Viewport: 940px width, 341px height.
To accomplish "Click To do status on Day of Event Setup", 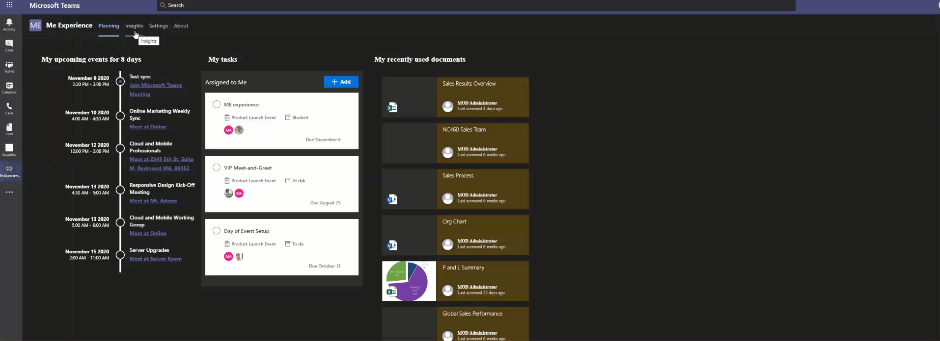I will 298,244.
